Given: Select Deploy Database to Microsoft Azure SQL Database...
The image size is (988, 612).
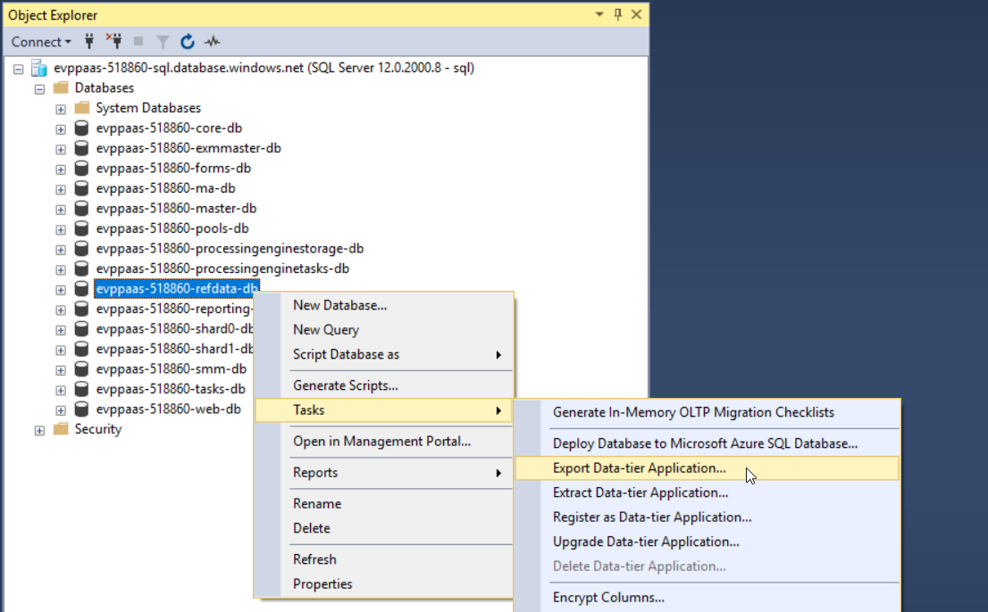Looking at the screenshot, I should tap(707, 443).
